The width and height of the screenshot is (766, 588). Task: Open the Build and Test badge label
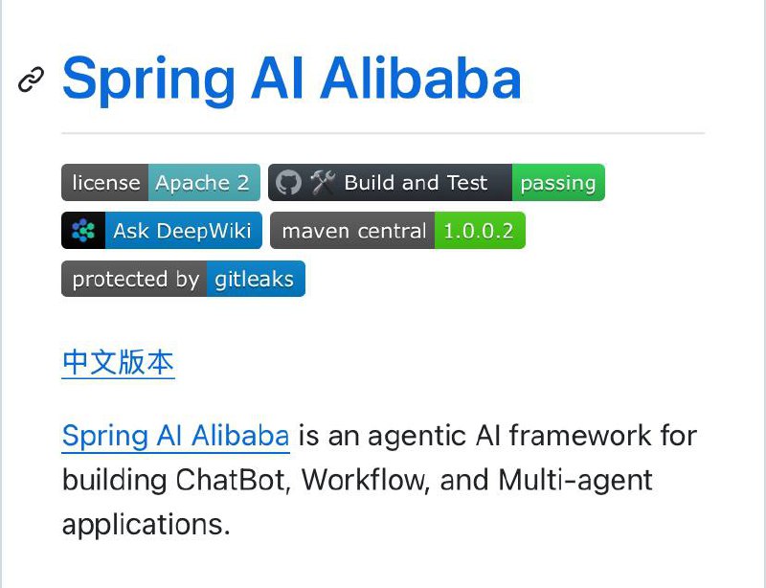pyautogui.click(x=416, y=182)
